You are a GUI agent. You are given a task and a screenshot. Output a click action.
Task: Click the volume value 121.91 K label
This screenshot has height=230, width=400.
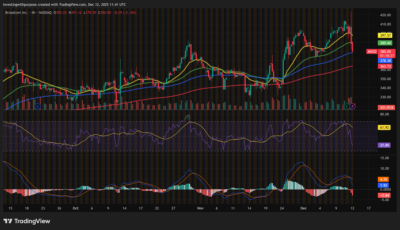tap(386, 107)
